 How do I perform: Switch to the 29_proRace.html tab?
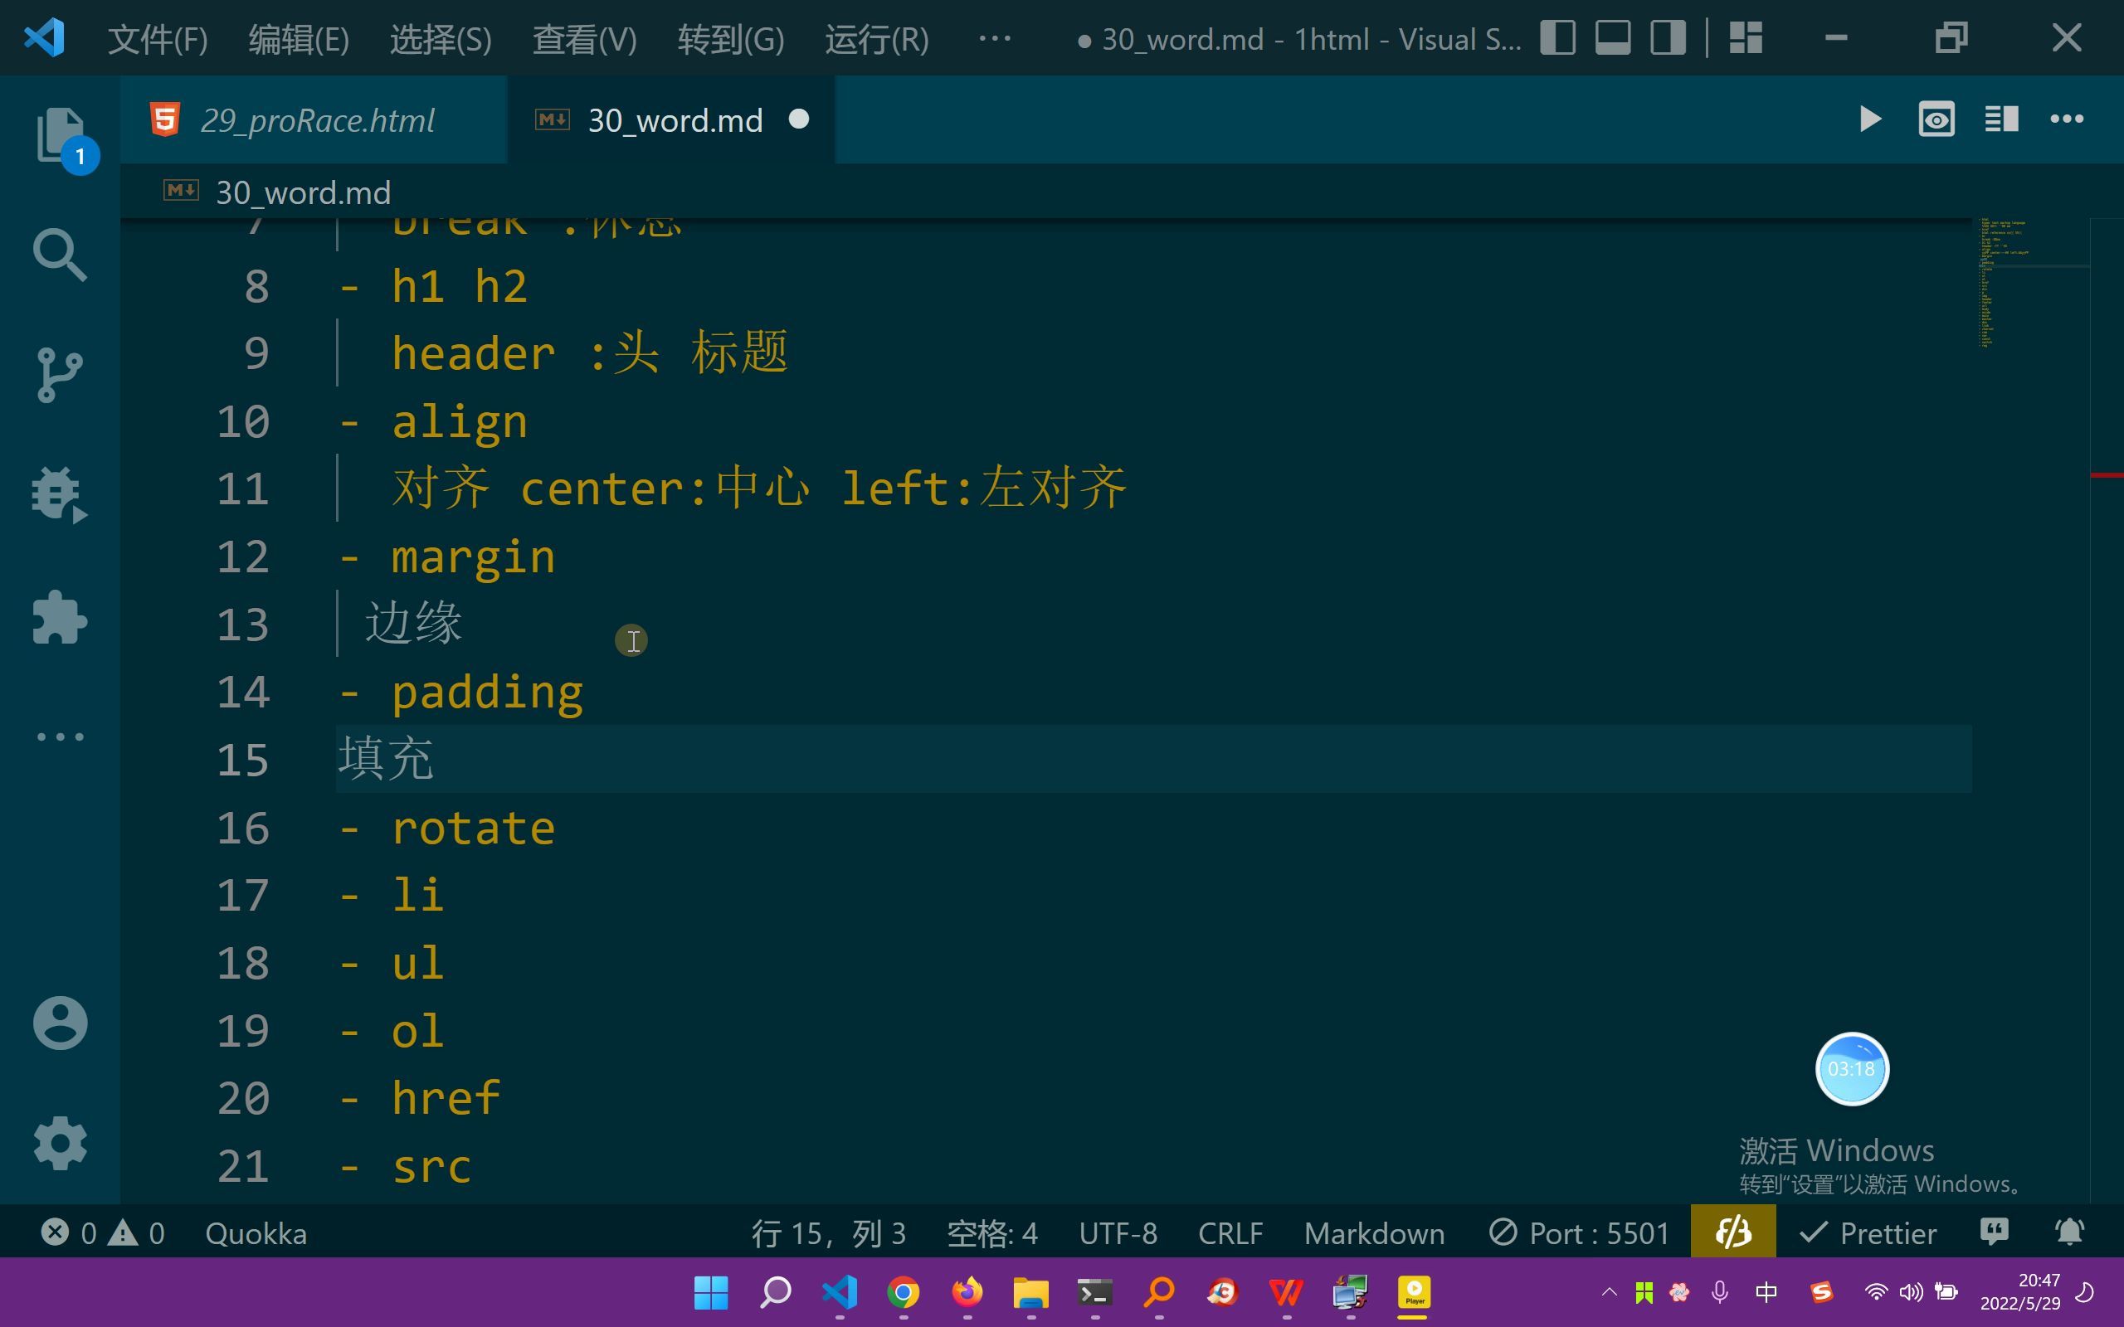click(316, 120)
